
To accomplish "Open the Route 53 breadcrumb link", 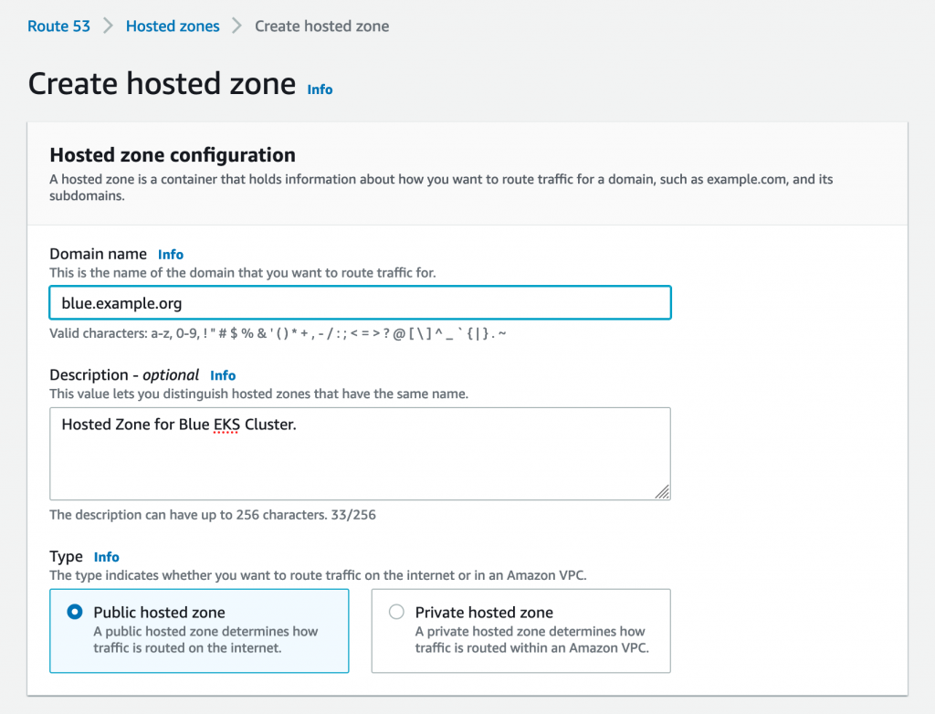I will point(58,26).
